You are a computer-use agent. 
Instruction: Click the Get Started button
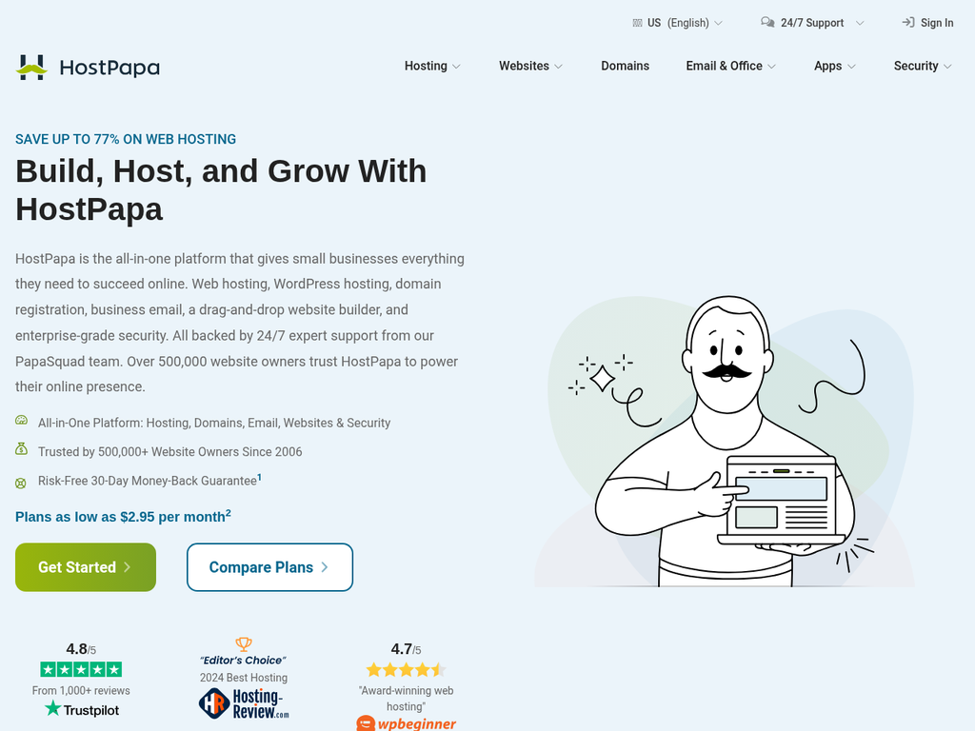click(x=86, y=567)
